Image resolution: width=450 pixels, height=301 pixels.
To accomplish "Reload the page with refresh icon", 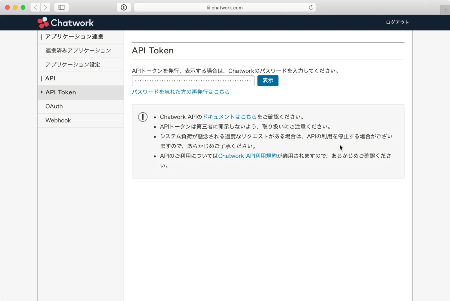I will 311,8.
